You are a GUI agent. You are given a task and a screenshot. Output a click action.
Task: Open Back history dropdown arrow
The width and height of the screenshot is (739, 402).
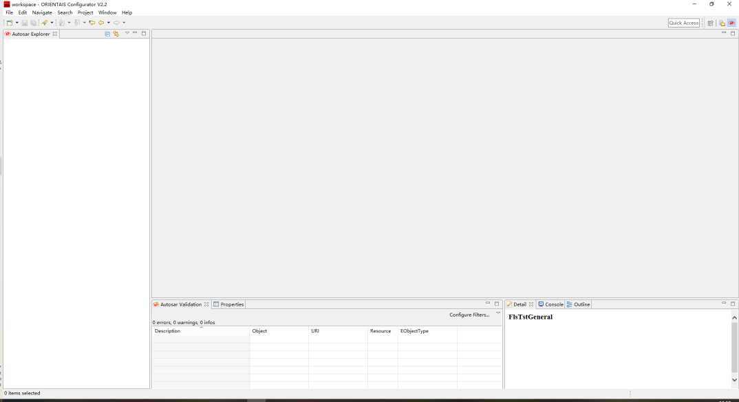[x=108, y=23]
